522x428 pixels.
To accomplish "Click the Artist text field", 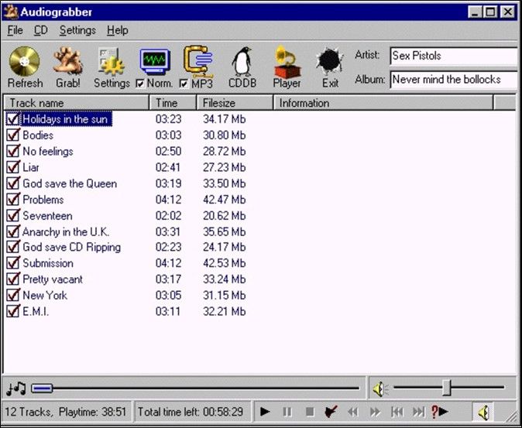I will pyautogui.click(x=452, y=56).
